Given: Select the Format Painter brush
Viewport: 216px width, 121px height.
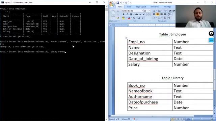Looking at the screenshot, I should coord(118,18).
